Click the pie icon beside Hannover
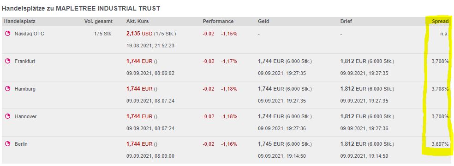Image resolution: width=454 pixels, height=166 pixels. [7, 116]
